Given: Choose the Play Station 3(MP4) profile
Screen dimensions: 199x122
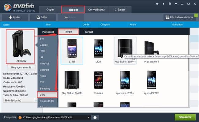Looking at the screenshot, I should click(x=125, y=51).
